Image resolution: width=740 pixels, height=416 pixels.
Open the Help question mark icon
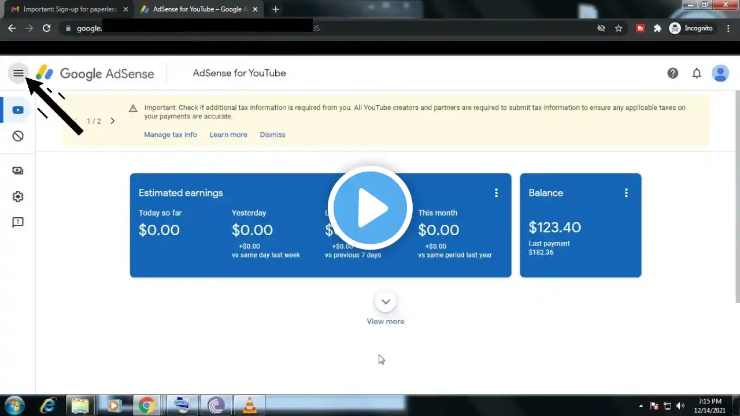coord(672,73)
